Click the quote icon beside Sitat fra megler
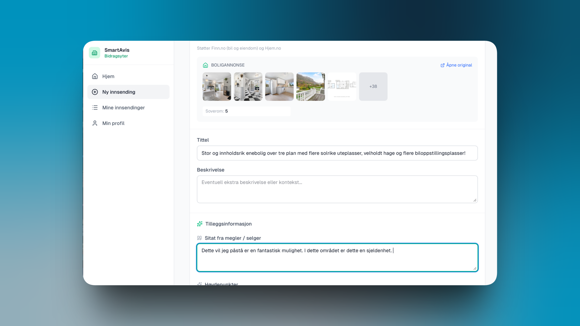Image resolution: width=580 pixels, height=326 pixels. coord(199,238)
